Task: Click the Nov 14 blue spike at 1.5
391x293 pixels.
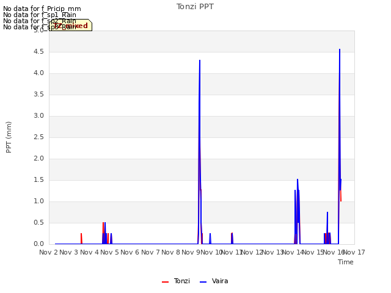Action: (298, 179)
